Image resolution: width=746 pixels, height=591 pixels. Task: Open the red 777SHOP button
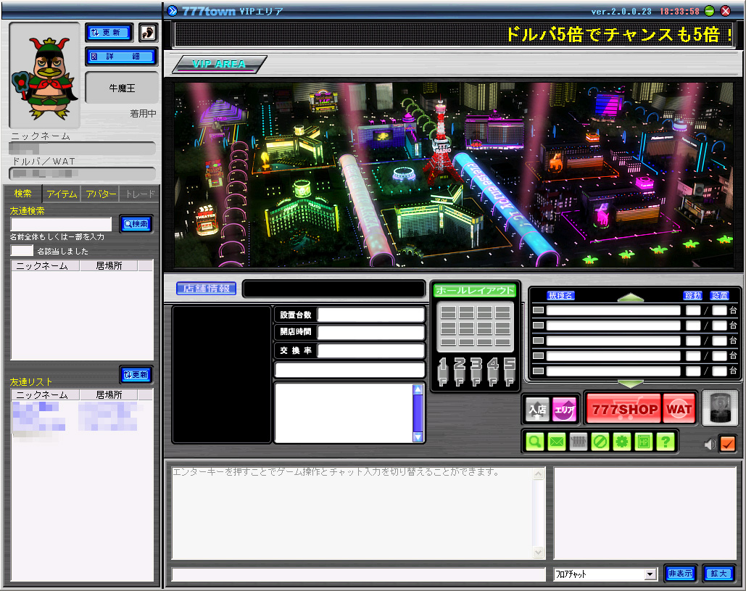point(623,409)
